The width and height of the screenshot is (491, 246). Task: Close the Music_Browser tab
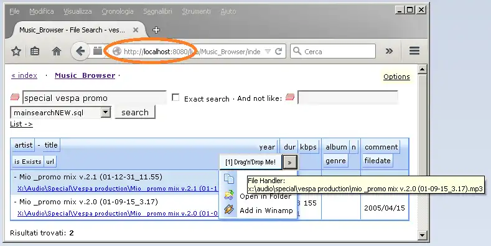point(136,30)
